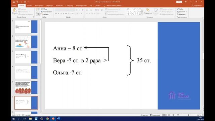Select slide 5 thumbnail with dolls
The height and width of the screenshot is (121, 215).
26,87
